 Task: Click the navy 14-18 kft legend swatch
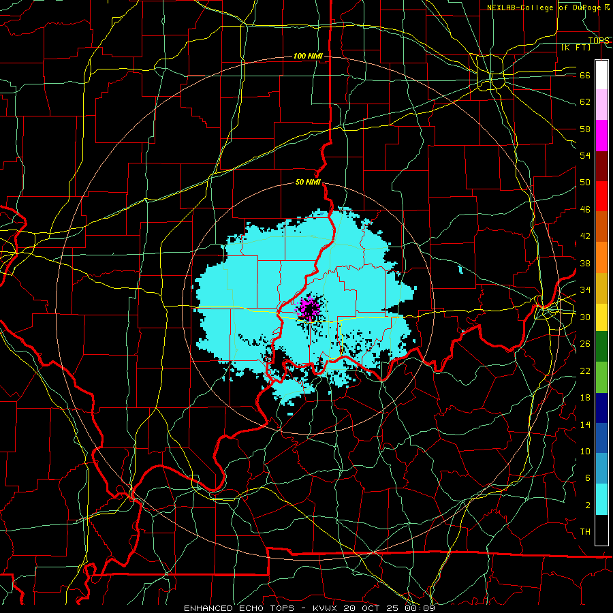(601, 408)
